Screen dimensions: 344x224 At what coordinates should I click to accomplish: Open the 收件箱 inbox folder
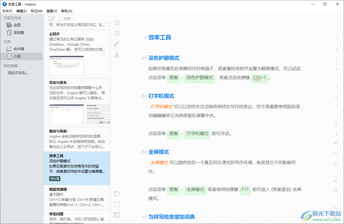(x=18, y=49)
